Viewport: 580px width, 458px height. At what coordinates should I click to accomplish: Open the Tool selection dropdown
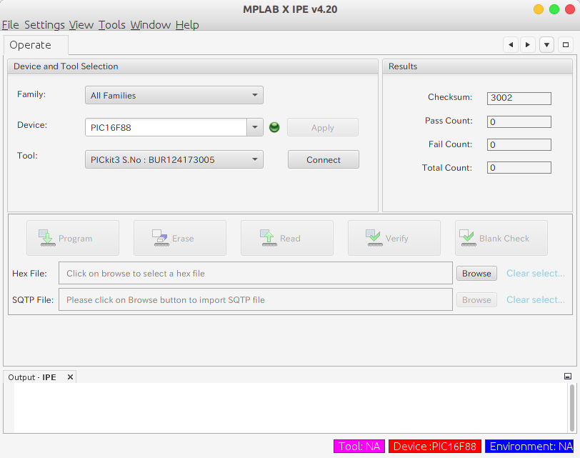tap(174, 159)
